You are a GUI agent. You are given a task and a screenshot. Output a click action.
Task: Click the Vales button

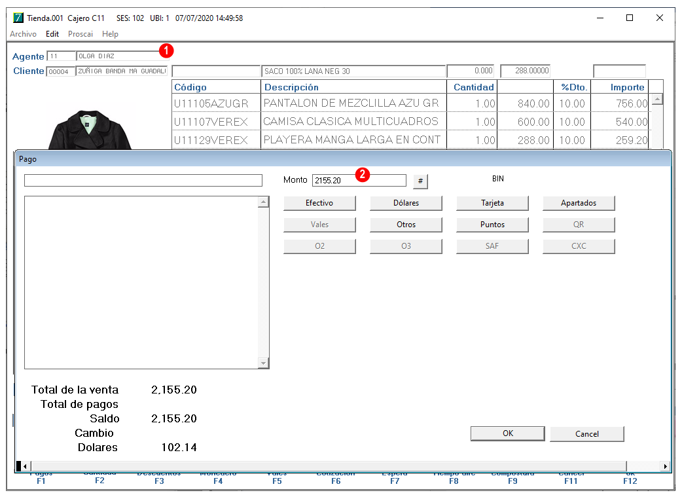pos(319,225)
